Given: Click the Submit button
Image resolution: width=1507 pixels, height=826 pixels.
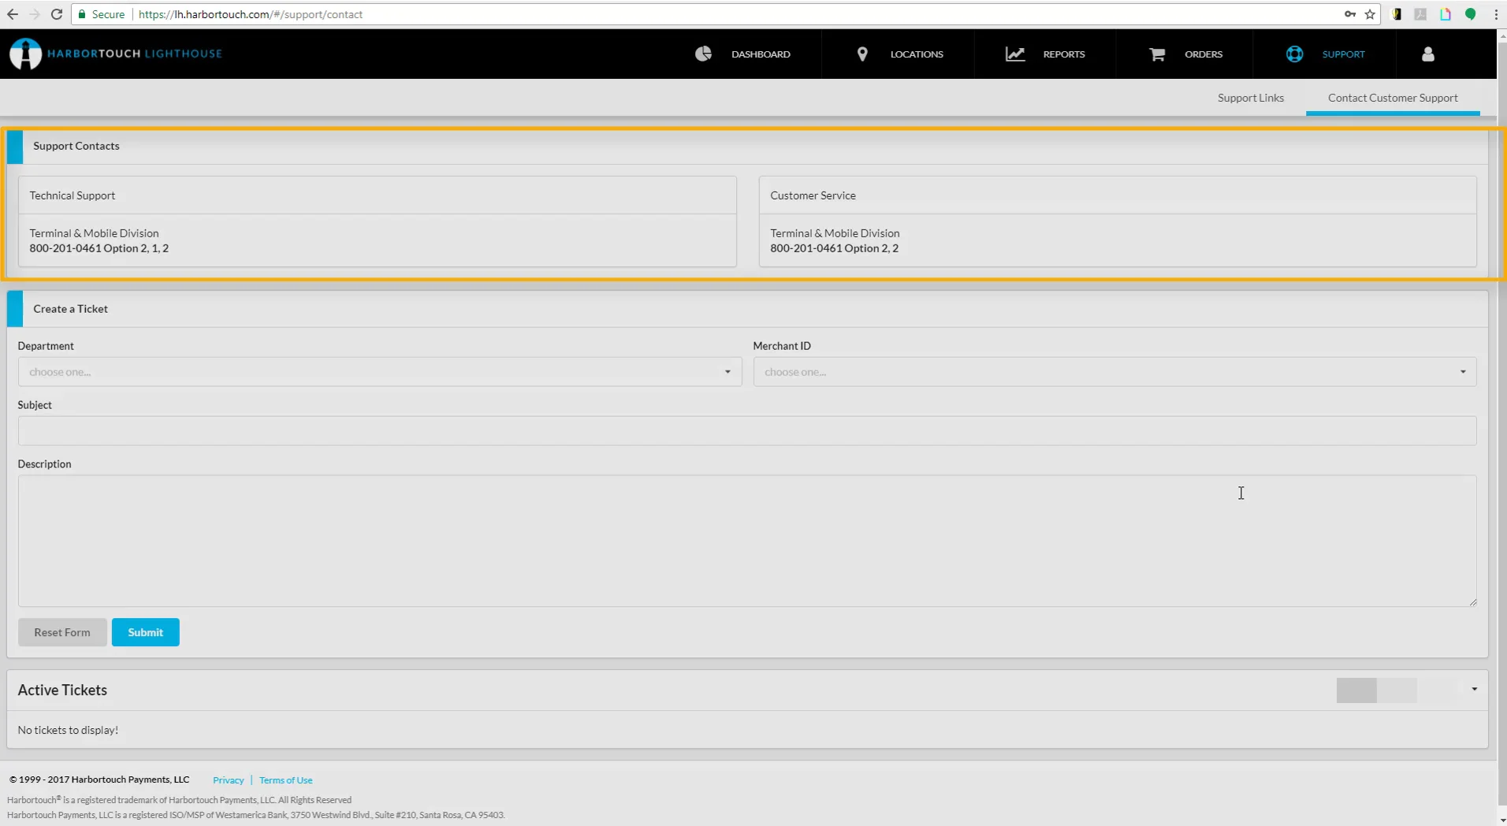Looking at the screenshot, I should [146, 632].
